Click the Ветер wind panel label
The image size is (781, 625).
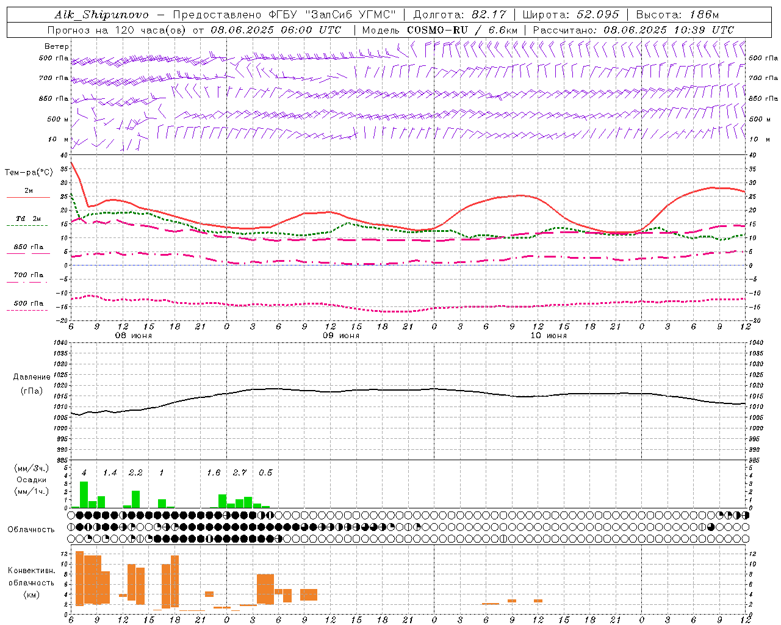pos(56,46)
